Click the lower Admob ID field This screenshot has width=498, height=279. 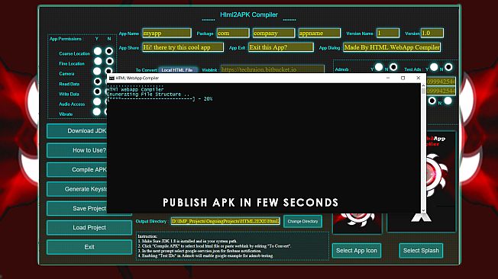click(x=441, y=91)
